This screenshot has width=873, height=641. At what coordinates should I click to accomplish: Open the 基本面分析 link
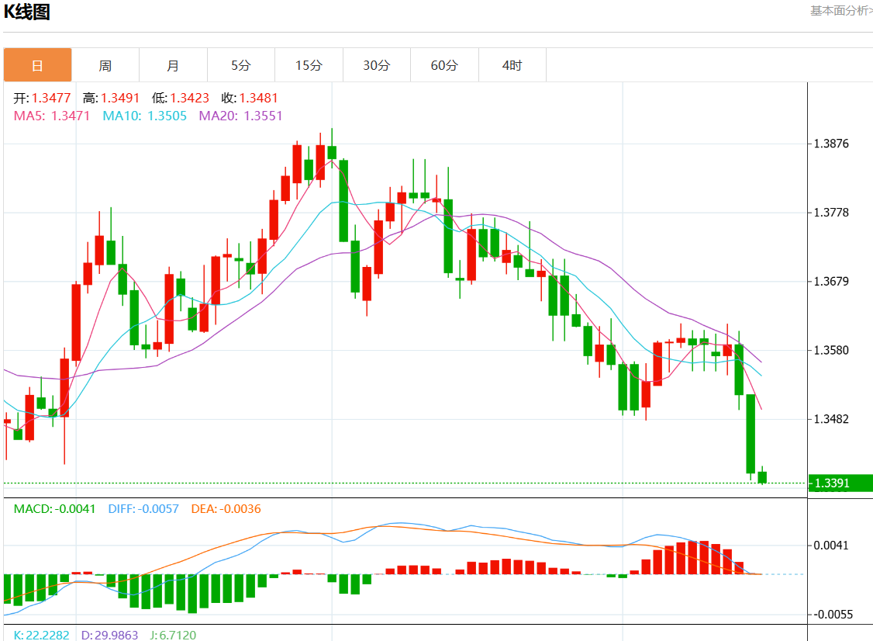click(841, 11)
